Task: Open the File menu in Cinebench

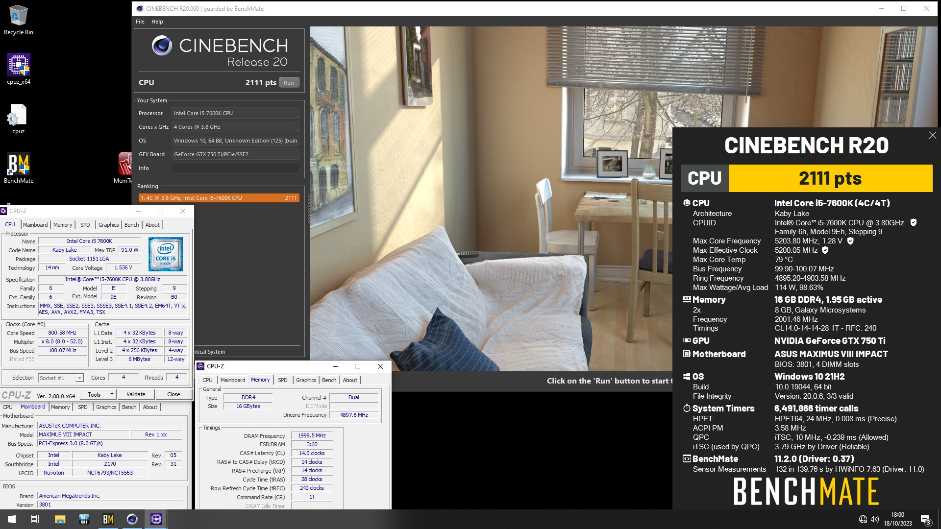Action: [140, 22]
